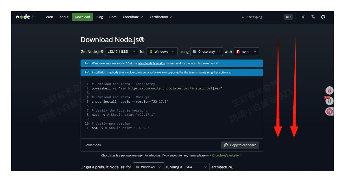Image resolution: width=345 pixels, height=182 pixels.
Task: Click the Download Node.js® heading
Action: [x=112, y=40]
